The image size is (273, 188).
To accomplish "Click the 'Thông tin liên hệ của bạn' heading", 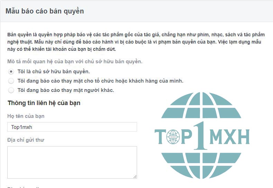I will point(44,103).
